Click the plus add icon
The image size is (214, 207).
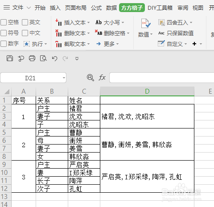[194, 44]
